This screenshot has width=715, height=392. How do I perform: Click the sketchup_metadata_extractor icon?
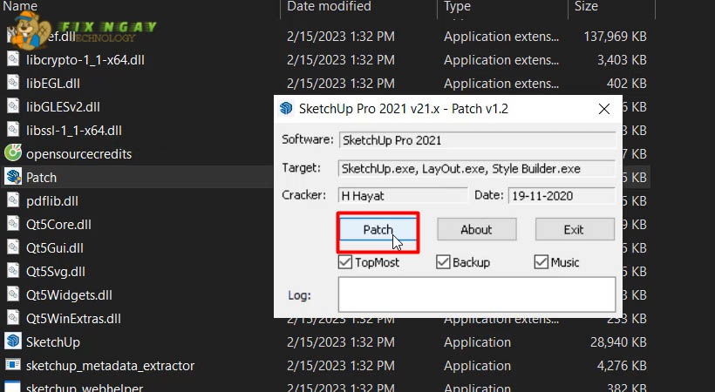pyautogui.click(x=13, y=365)
